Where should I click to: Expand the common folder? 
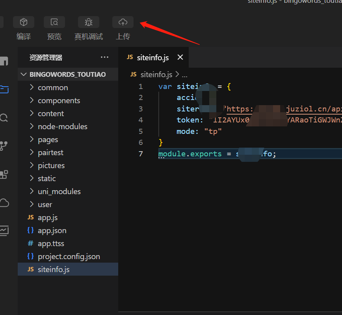point(53,87)
